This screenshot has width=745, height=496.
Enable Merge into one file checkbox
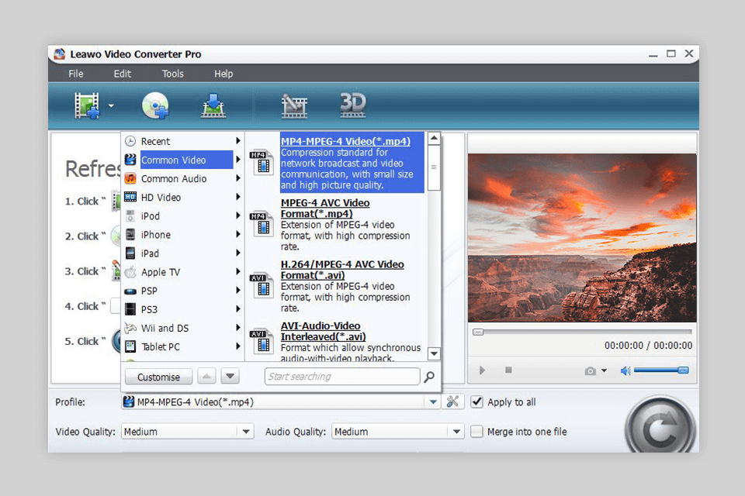[x=477, y=432]
